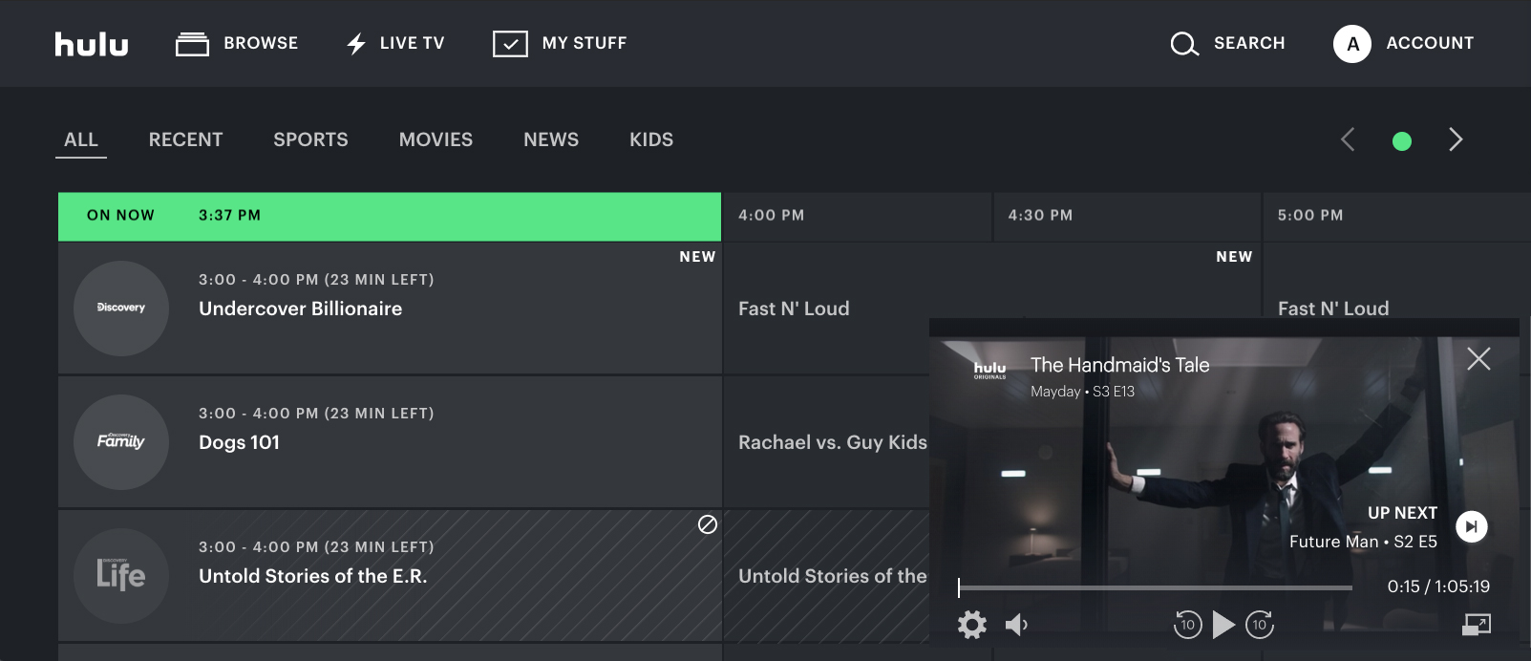Click the player progress bar
The height and width of the screenshot is (661, 1531).
click(1155, 587)
